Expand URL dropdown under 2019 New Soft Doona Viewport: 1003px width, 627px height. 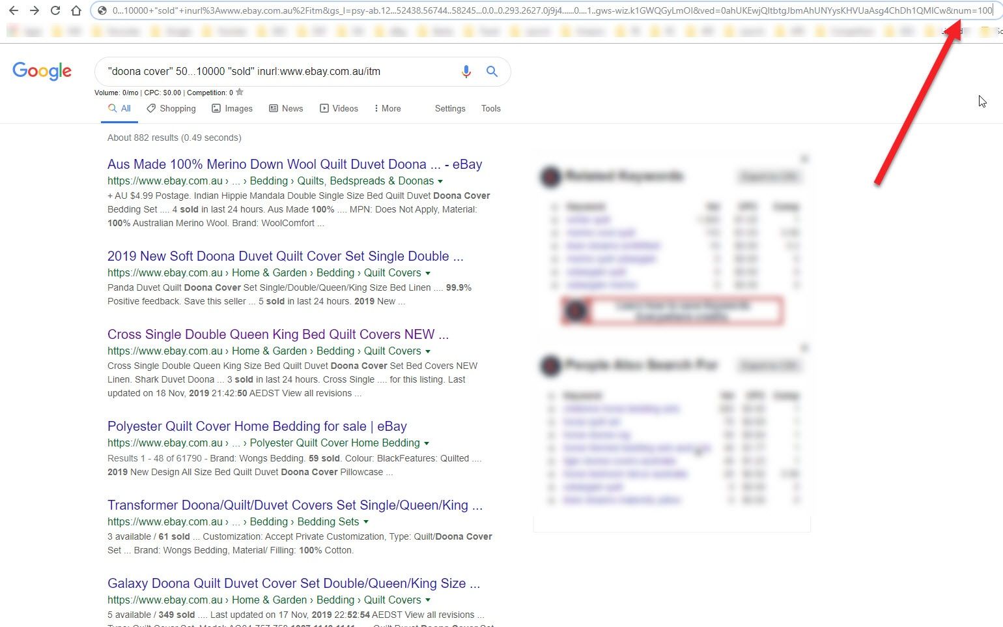428,273
